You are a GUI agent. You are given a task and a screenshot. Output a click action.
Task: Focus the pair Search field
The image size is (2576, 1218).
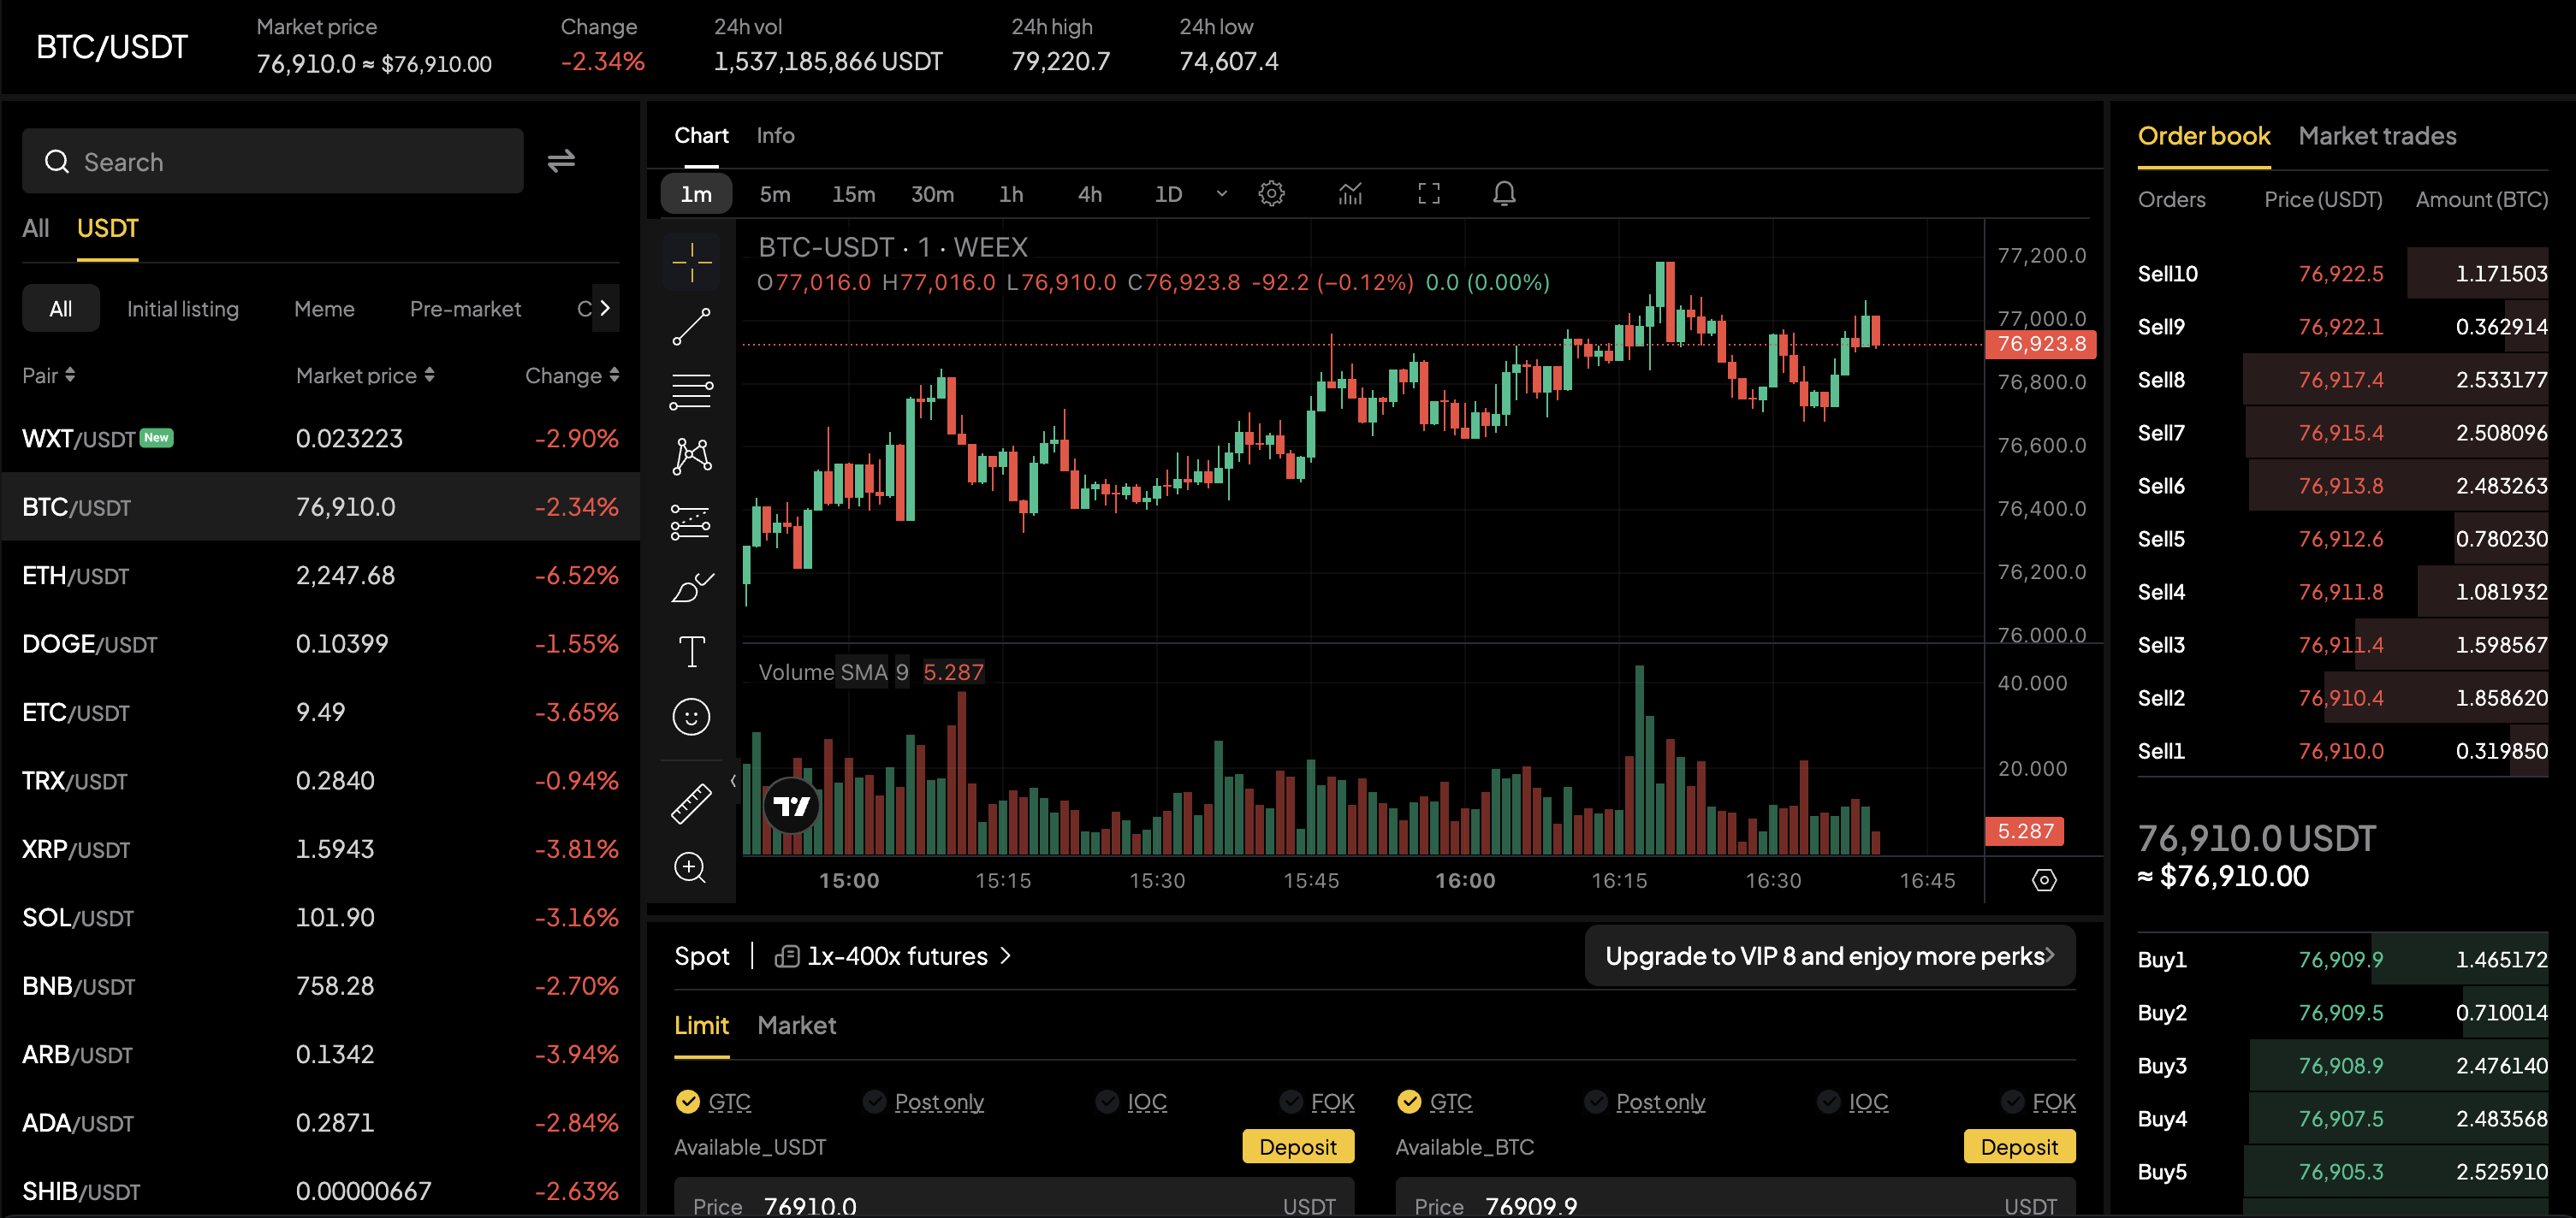[x=272, y=162]
